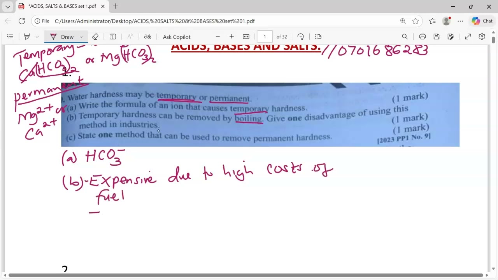Fit the page to width
This screenshot has height=280, width=498.
pyautogui.click(x=246, y=37)
